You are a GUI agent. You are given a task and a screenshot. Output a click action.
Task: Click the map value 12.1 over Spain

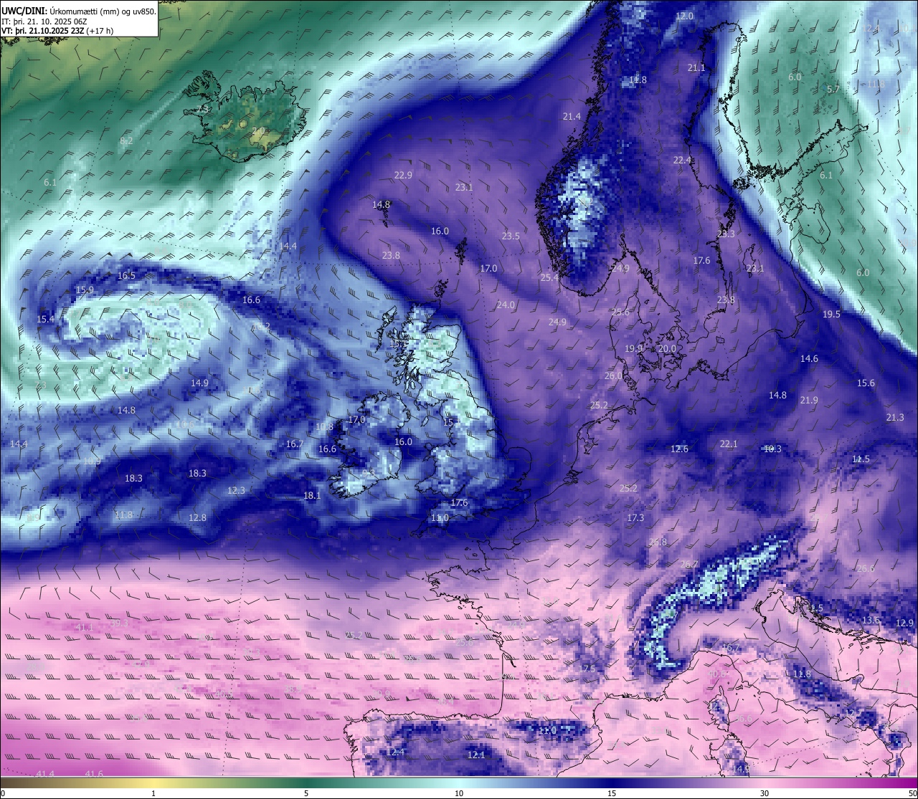pyautogui.click(x=476, y=755)
